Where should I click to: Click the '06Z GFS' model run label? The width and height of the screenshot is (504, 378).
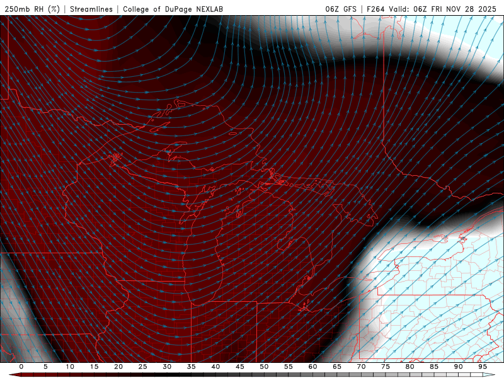point(341,9)
